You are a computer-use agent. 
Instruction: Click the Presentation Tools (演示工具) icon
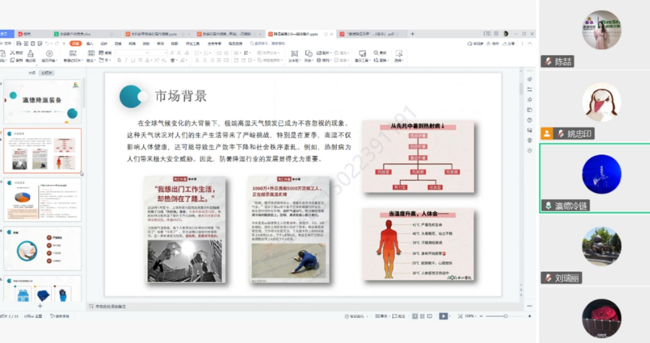pos(362,54)
